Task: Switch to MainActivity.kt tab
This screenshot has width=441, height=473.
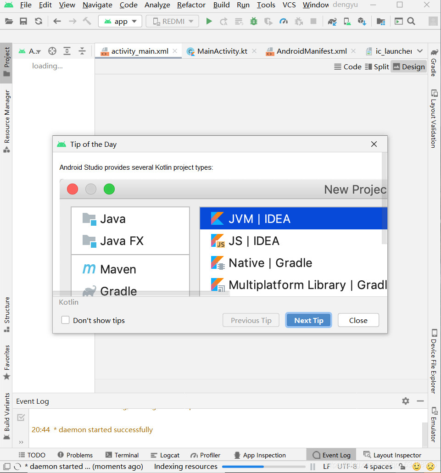Action: click(222, 51)
